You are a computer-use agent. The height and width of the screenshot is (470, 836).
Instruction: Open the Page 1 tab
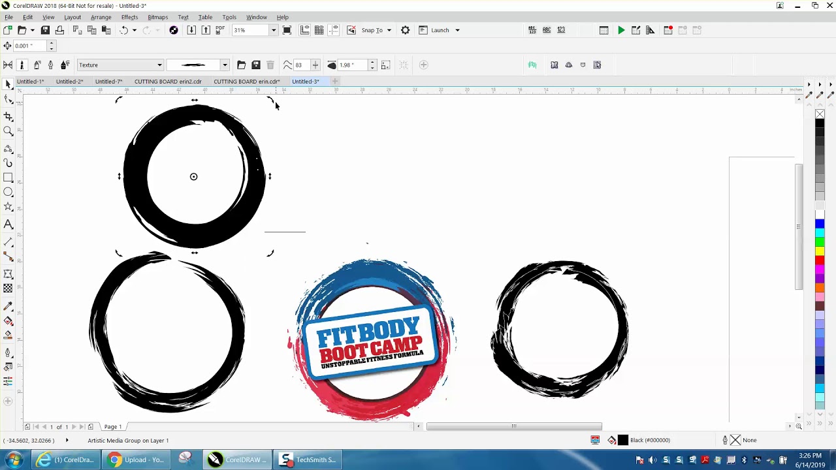tap(113, 427)
